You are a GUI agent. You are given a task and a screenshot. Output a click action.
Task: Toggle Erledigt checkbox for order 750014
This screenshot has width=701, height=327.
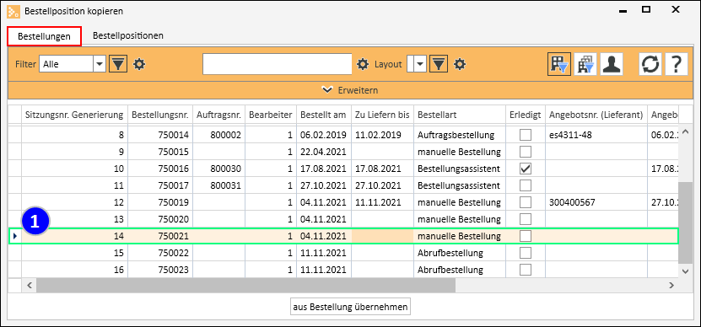[x=526, y=135]
